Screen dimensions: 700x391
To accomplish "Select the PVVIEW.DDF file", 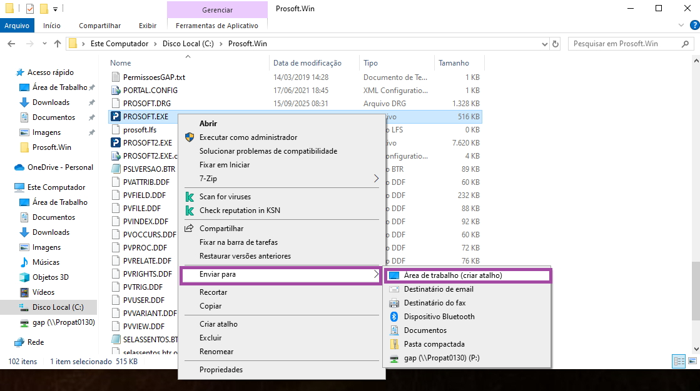I will click(x=144, y=326).
